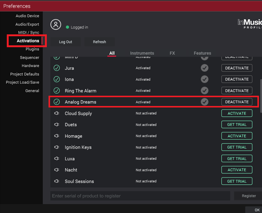Click the green check icon beside Iona
The height and width of the screenshot is (213, 262).
coord(57,79)
